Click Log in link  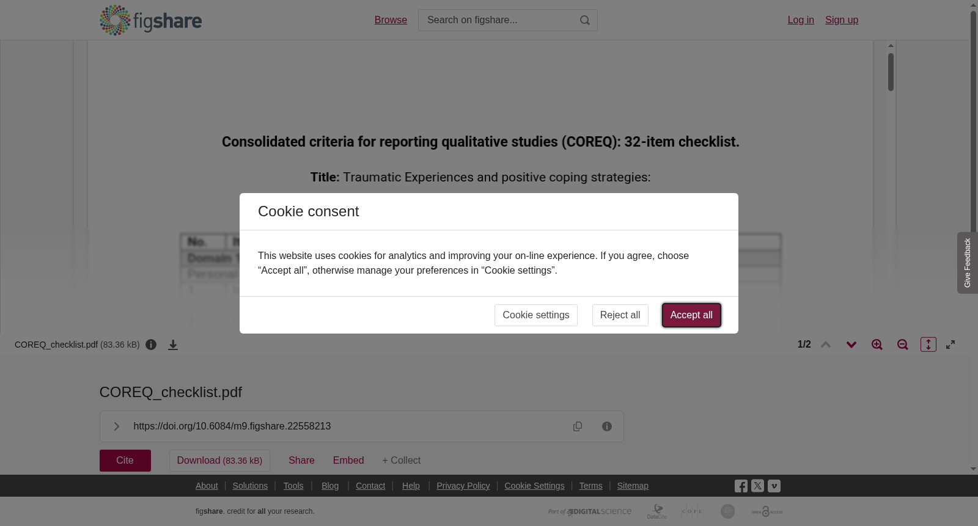click(x=801, y=20)
